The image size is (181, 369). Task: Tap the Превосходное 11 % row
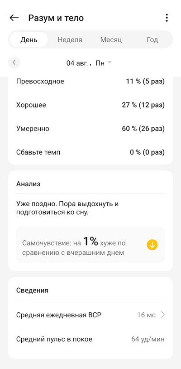tap(90, 82)
